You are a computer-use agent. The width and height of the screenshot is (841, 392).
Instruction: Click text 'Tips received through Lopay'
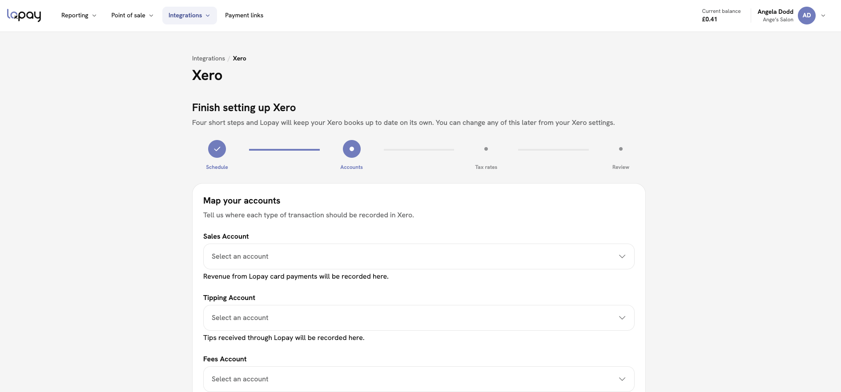tap(248, 338)
